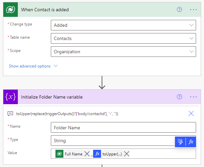Click the Dataverse trigger icon
The width and height of the screenshot is (204, 167).
click(x=11, y=10)
